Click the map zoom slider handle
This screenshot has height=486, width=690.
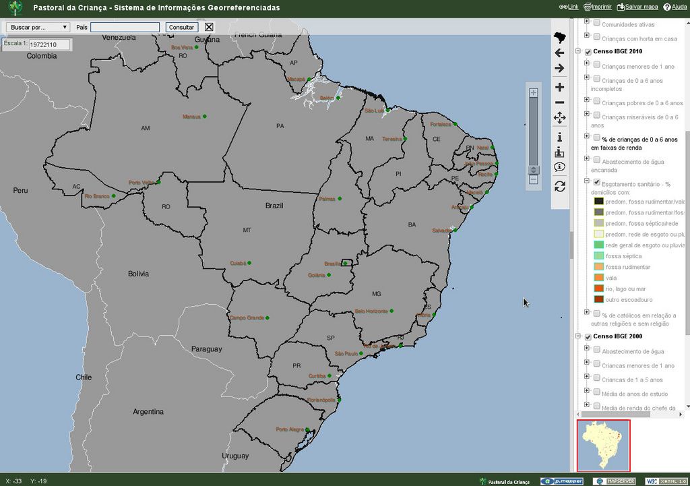(534, 170)
